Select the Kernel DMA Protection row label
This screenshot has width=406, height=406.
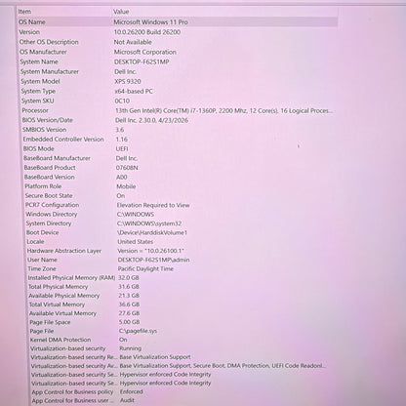[x=61, y=340]
